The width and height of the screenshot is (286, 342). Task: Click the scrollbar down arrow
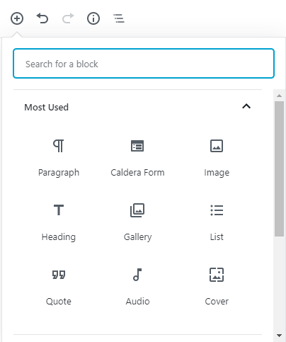click(x=280, y=335)
